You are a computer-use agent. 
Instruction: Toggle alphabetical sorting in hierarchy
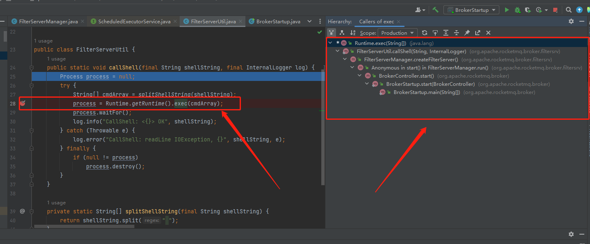pyautogui.click(x=353, y=33)
